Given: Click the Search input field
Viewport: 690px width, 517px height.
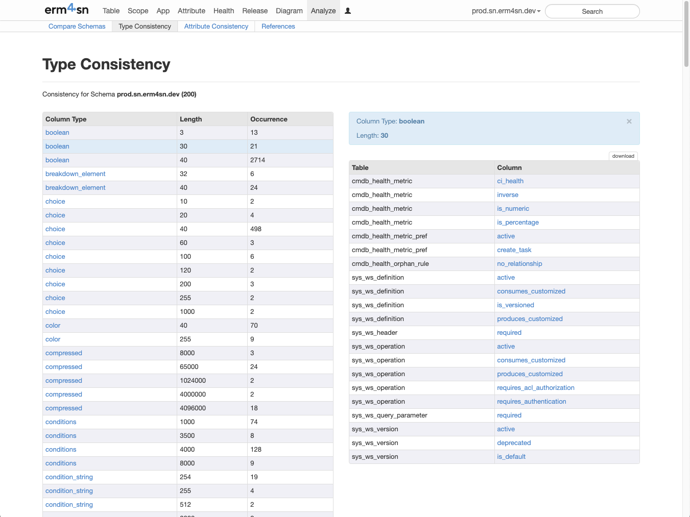Looking at the screenshot, I should tap(592, 11).
